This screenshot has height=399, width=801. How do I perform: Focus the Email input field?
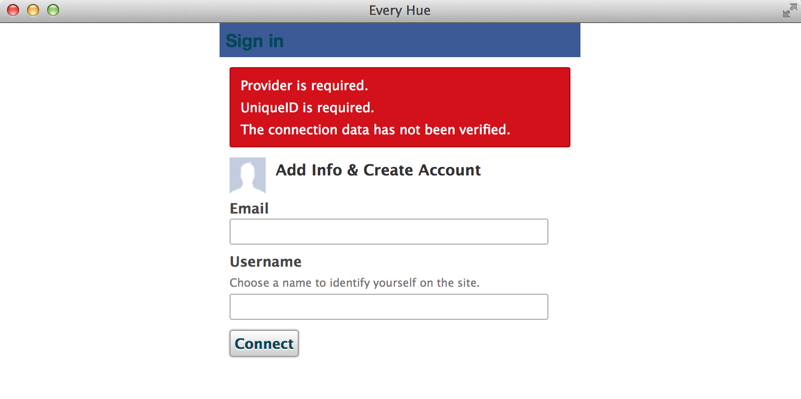click(388, 232)
